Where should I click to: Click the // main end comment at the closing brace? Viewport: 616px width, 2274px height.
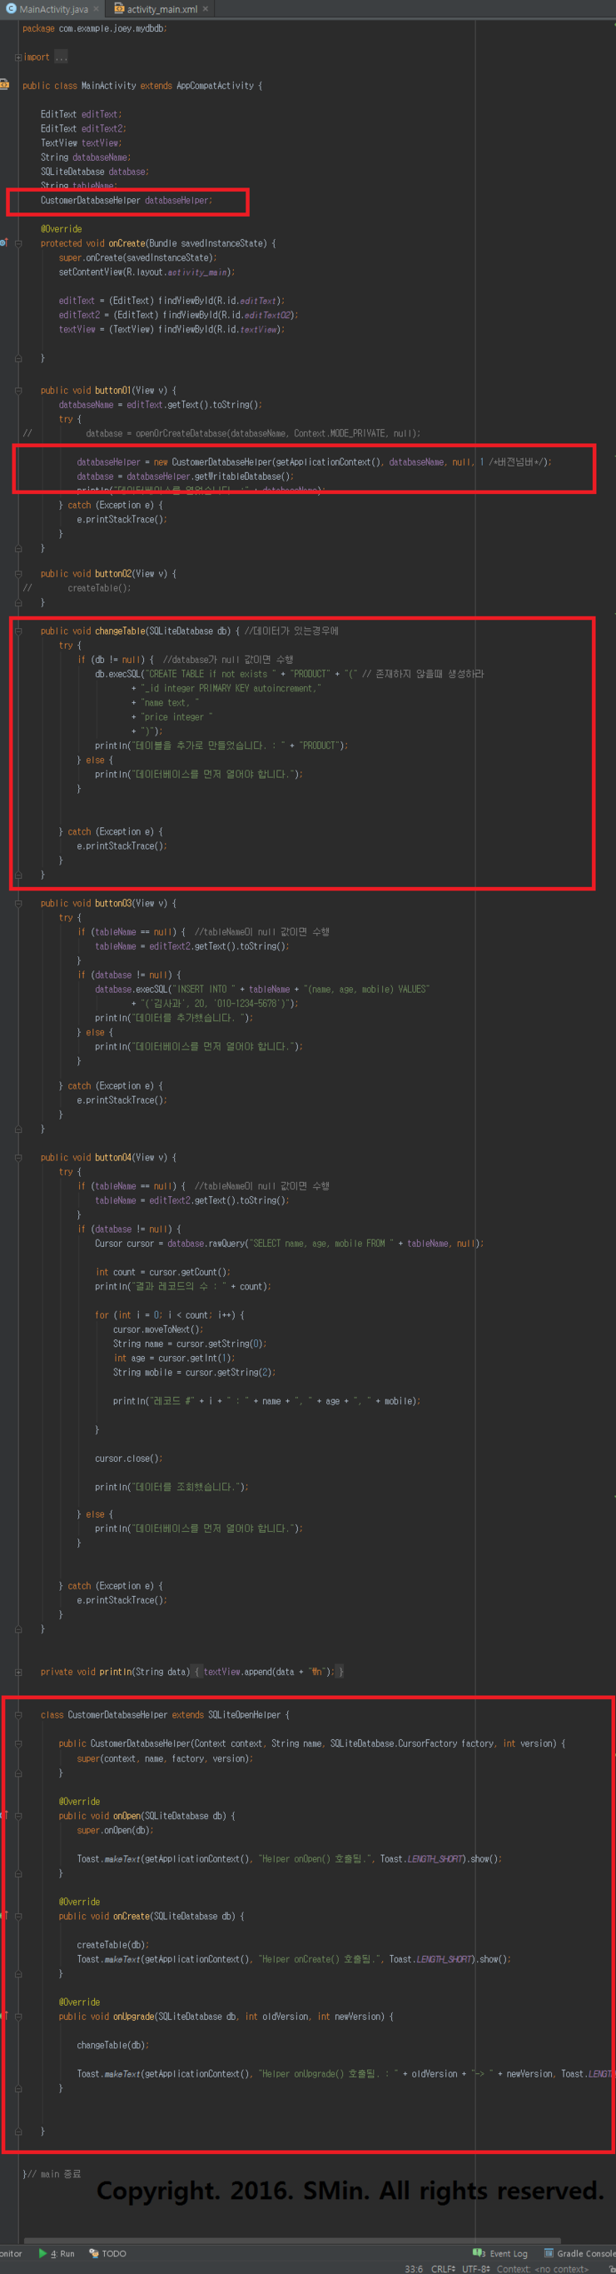[x=53, y=2173]
